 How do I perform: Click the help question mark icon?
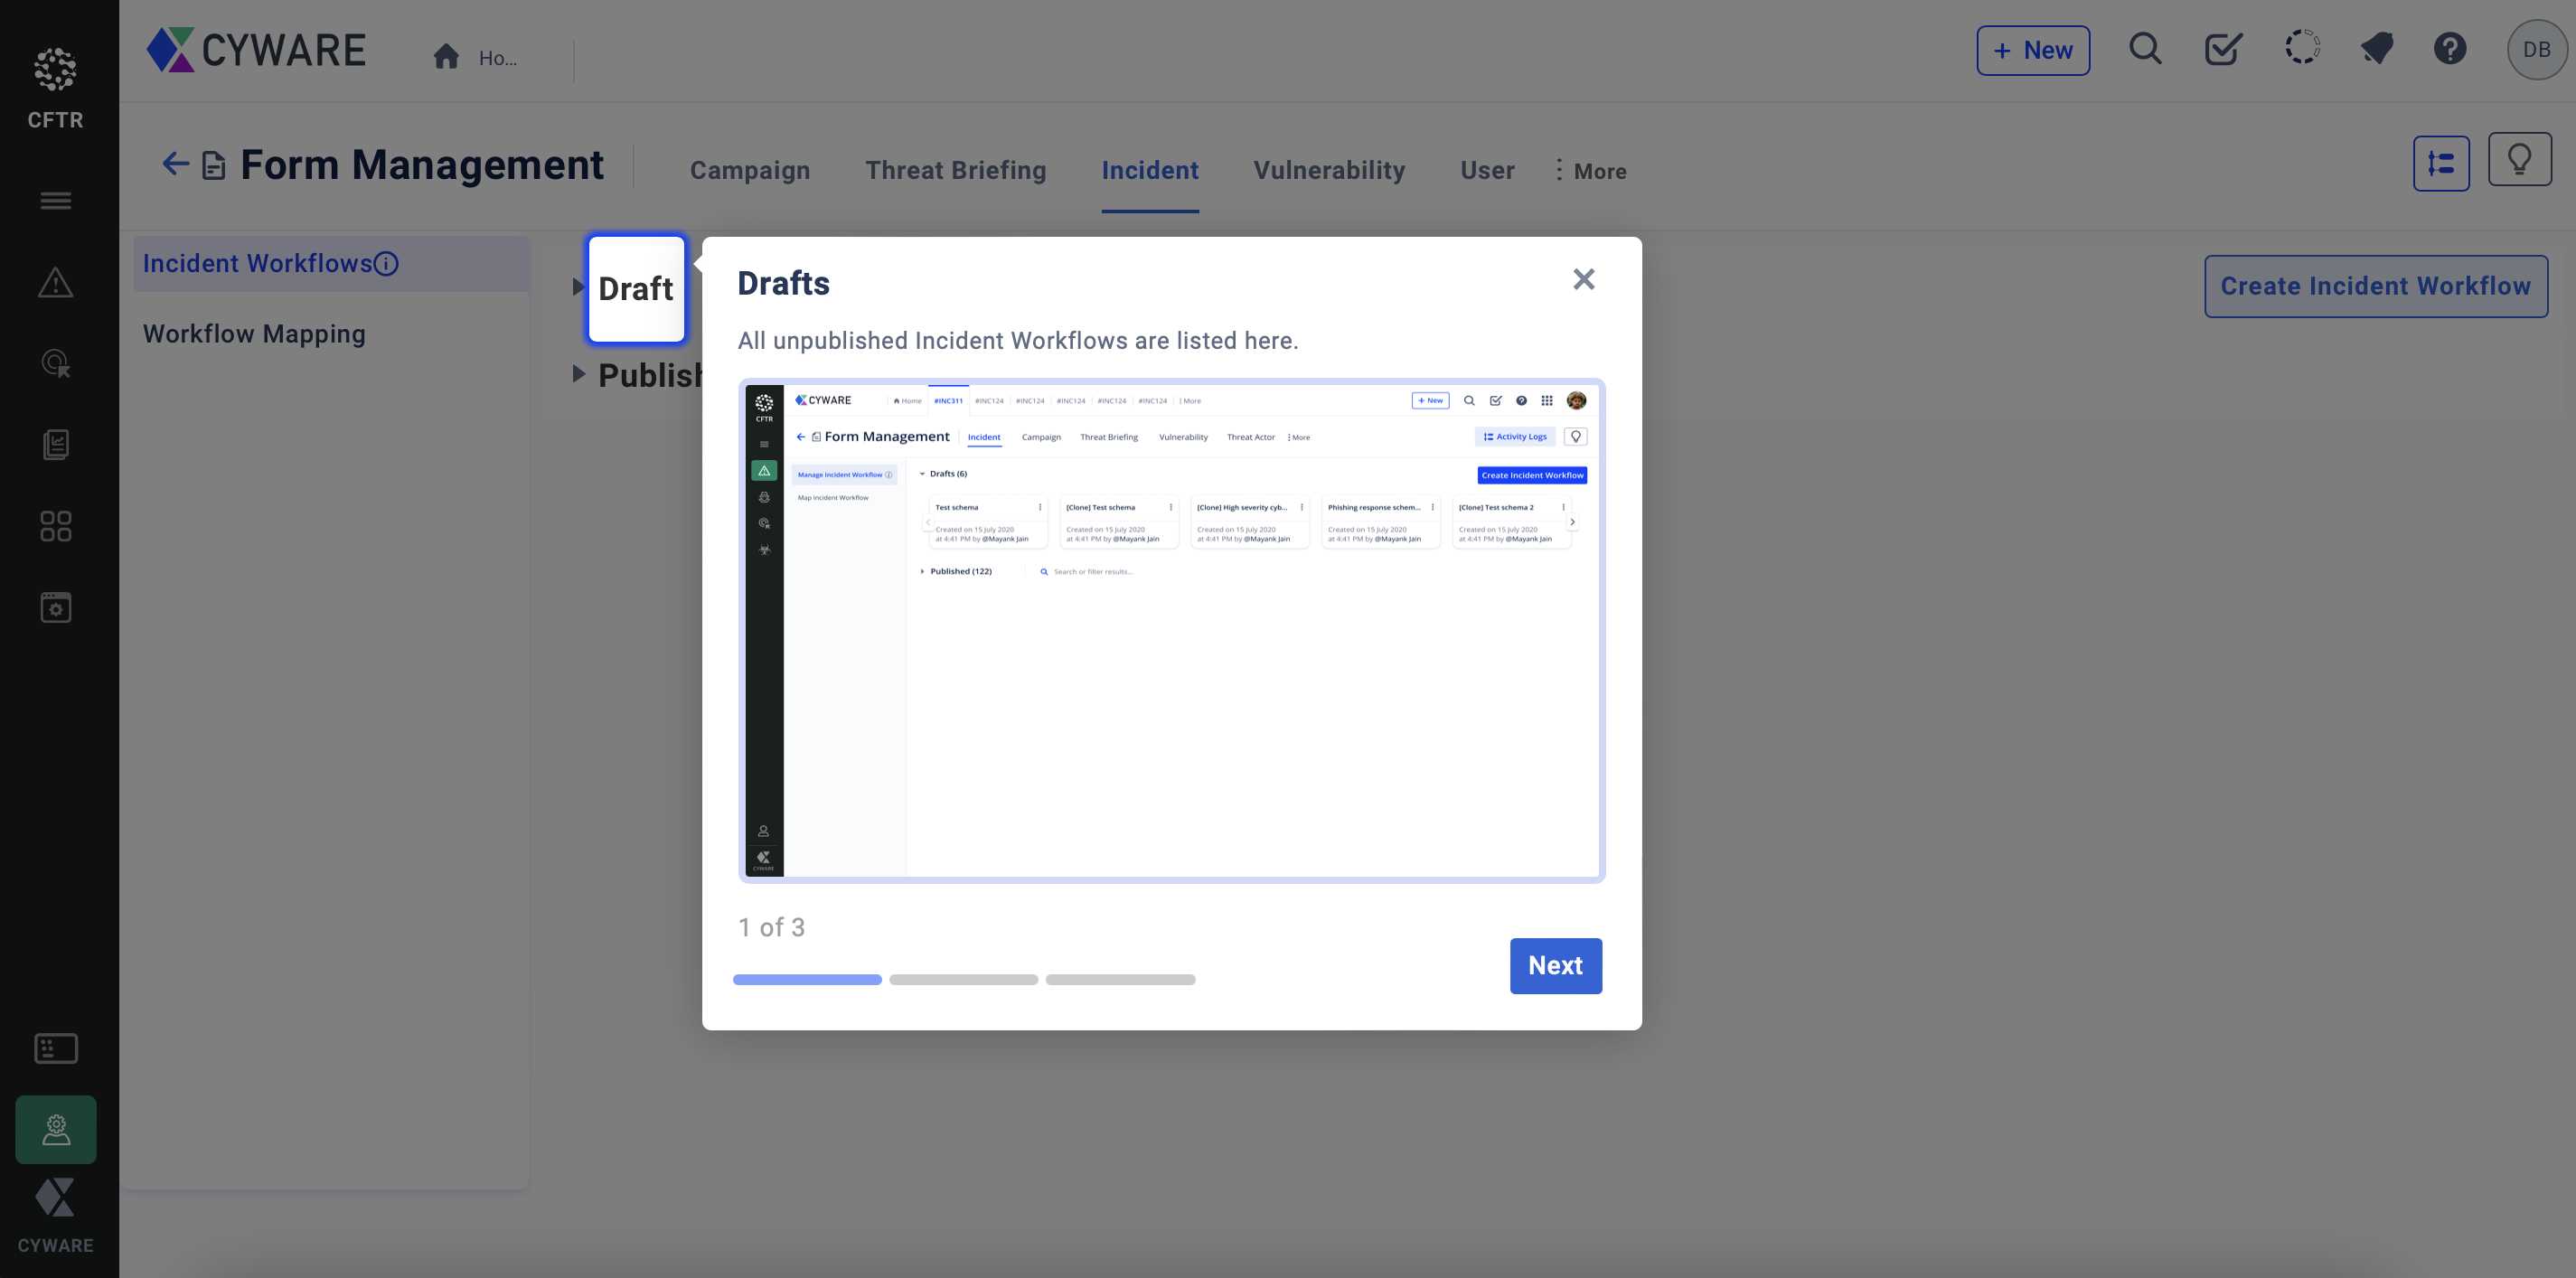point(2451,50)
